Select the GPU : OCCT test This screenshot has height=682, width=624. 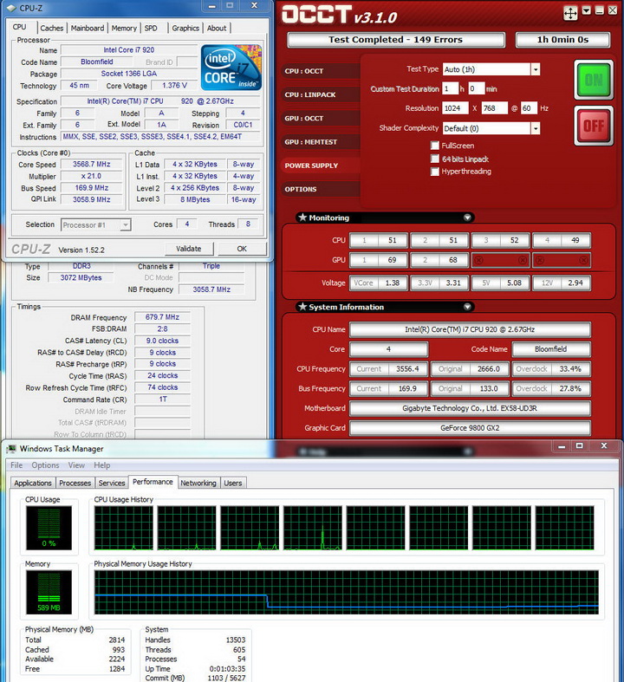[x=321, y=119]
